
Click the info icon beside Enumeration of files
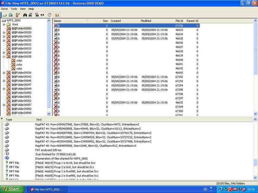tap(7, 158)
